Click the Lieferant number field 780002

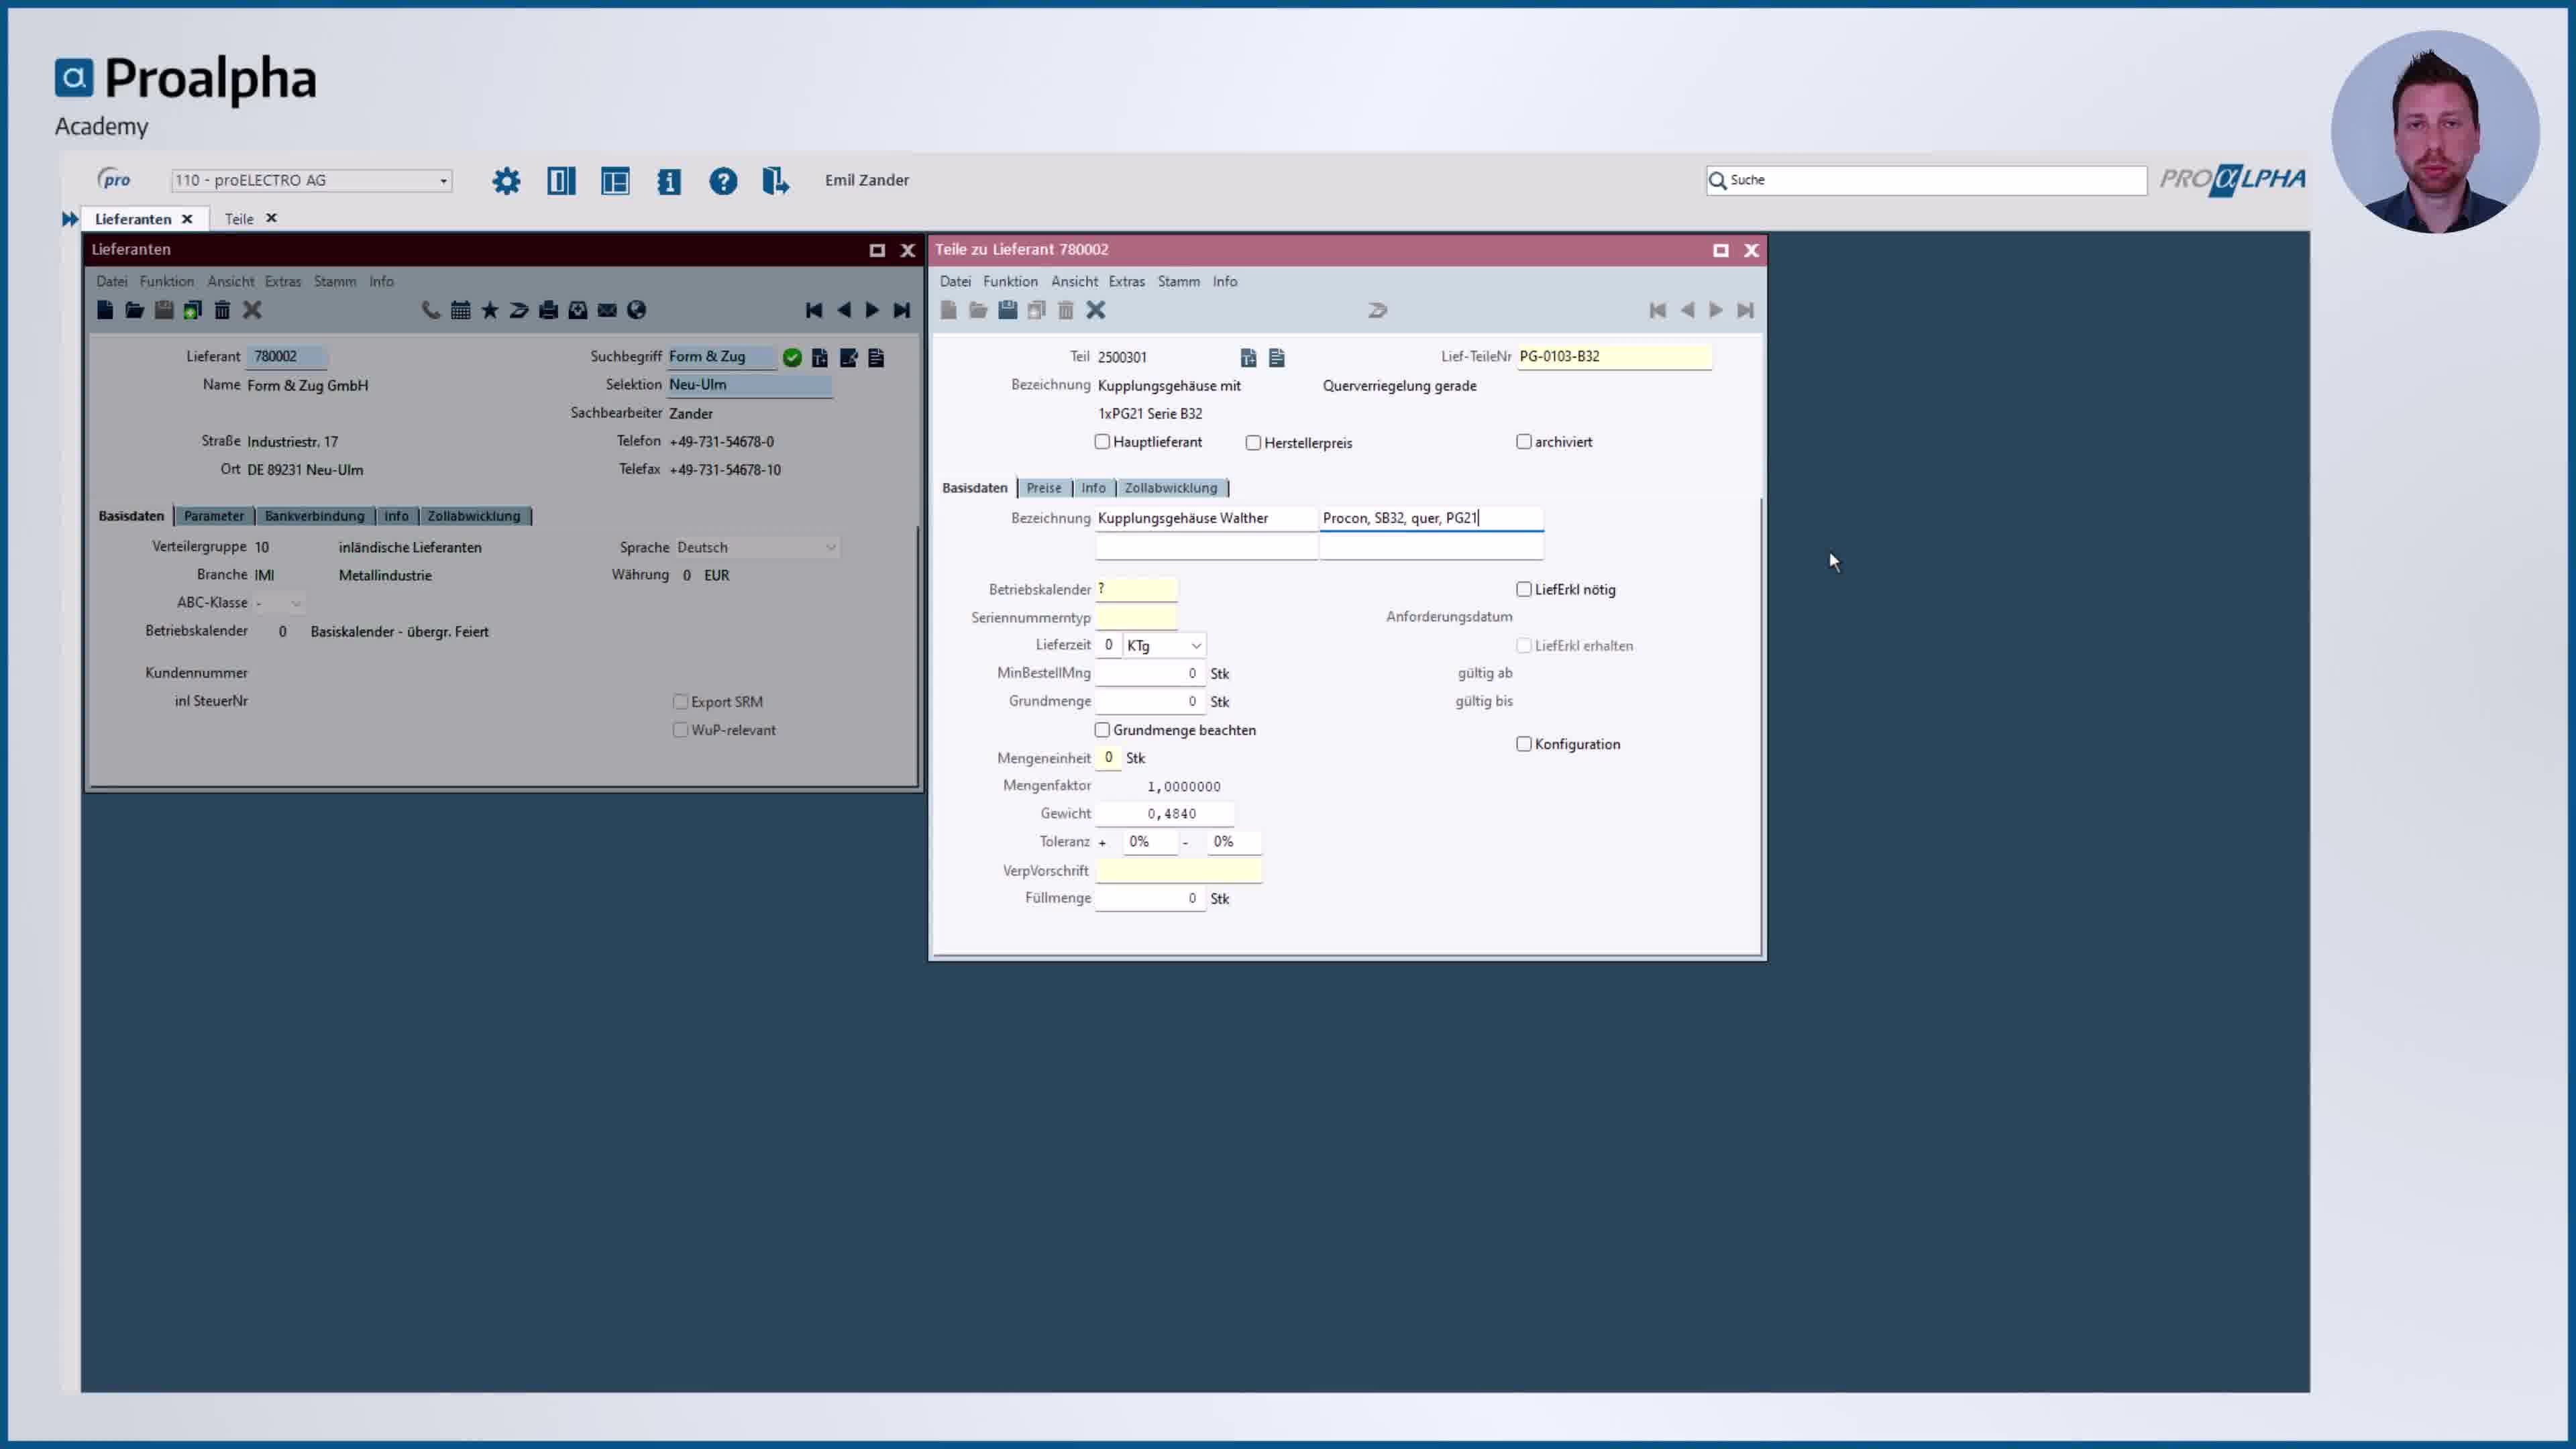point(286,357)
